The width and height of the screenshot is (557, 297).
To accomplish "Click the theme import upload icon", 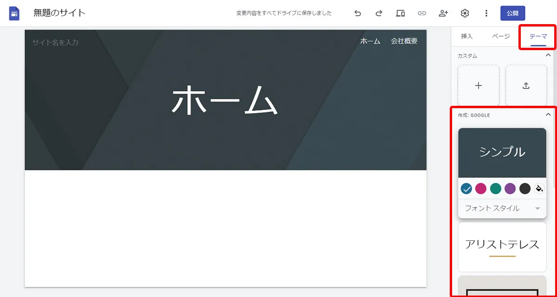I will [526, 85].
